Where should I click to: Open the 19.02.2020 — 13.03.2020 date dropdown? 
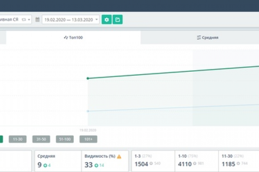[x=71, y=20]
